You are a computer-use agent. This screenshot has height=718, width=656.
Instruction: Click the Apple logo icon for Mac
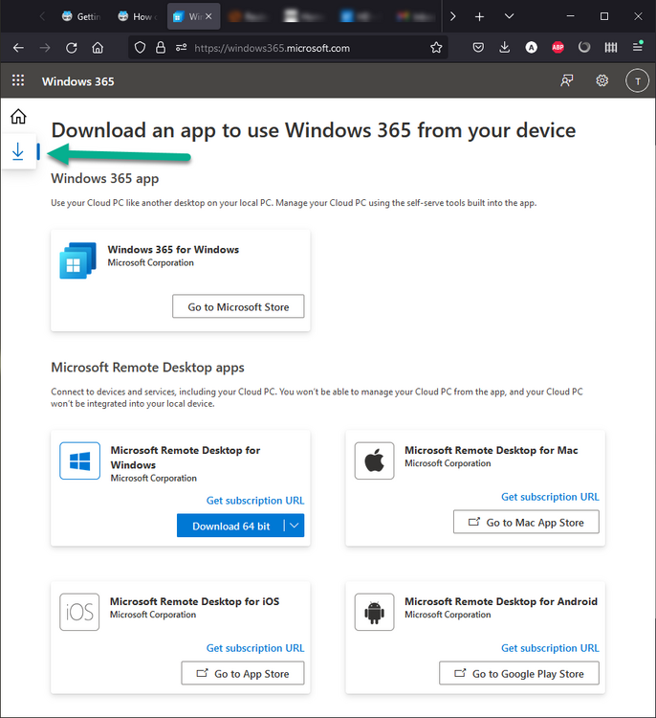374,460
